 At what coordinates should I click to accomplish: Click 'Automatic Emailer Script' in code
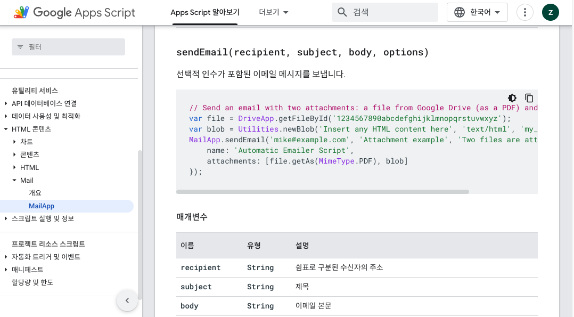click(292, 150)
